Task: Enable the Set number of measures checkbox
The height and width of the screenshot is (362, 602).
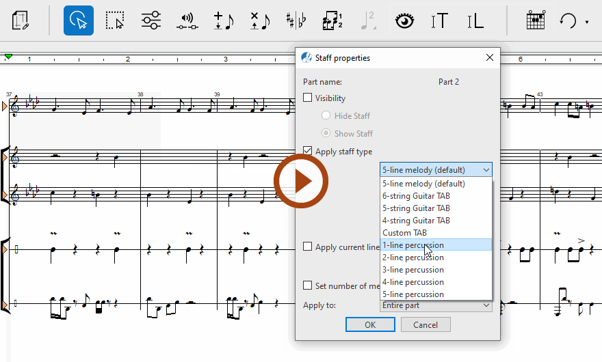Action: [308, 286]
